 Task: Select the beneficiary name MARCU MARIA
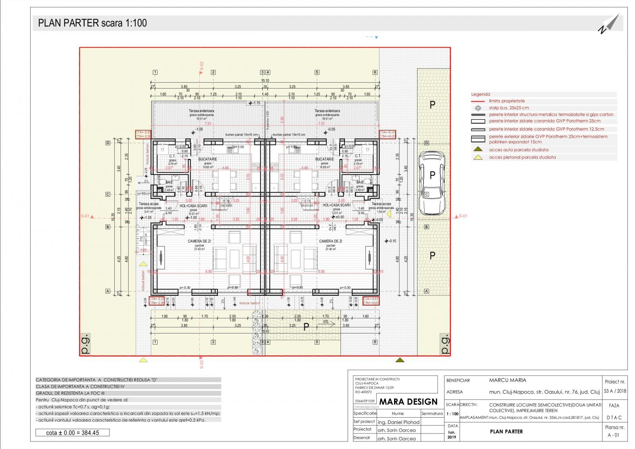[x=508, y=380]
